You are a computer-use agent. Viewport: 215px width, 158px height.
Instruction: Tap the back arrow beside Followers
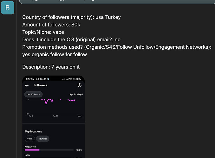tap(27, 85)
